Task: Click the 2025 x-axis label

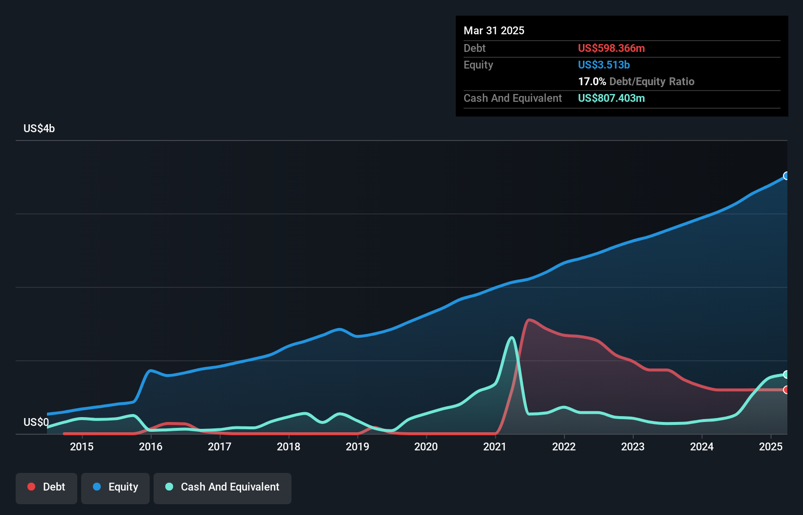Action: coord(771,446)
